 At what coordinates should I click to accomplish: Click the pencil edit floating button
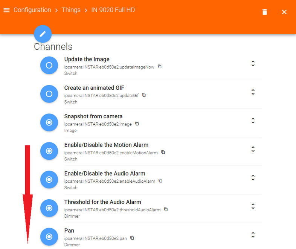(43, 34)
